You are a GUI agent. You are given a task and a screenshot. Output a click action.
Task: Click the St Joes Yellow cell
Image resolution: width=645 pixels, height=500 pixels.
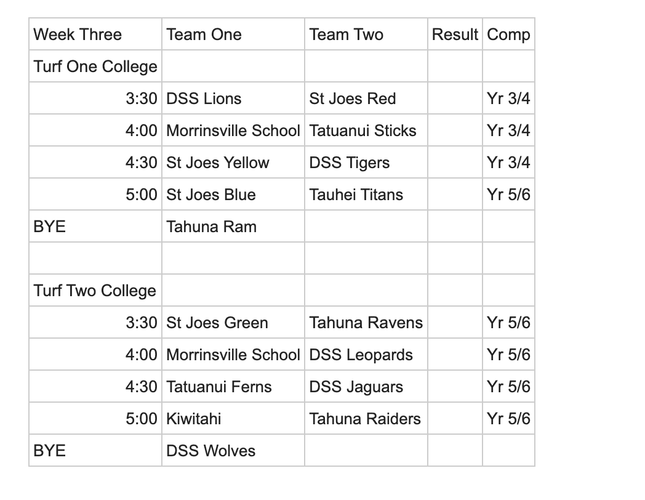pos(233,163)
